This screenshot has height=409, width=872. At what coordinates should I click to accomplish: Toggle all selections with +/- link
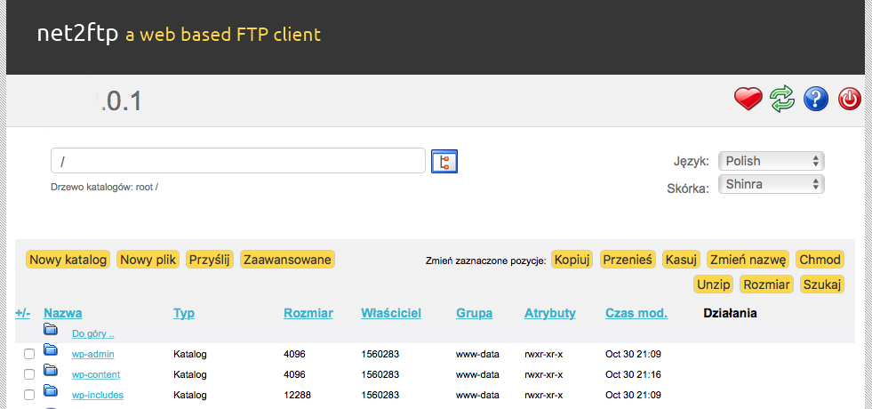(x=23, y=313)
